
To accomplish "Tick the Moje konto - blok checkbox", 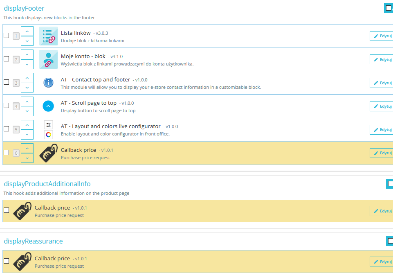I will [6, 59].
